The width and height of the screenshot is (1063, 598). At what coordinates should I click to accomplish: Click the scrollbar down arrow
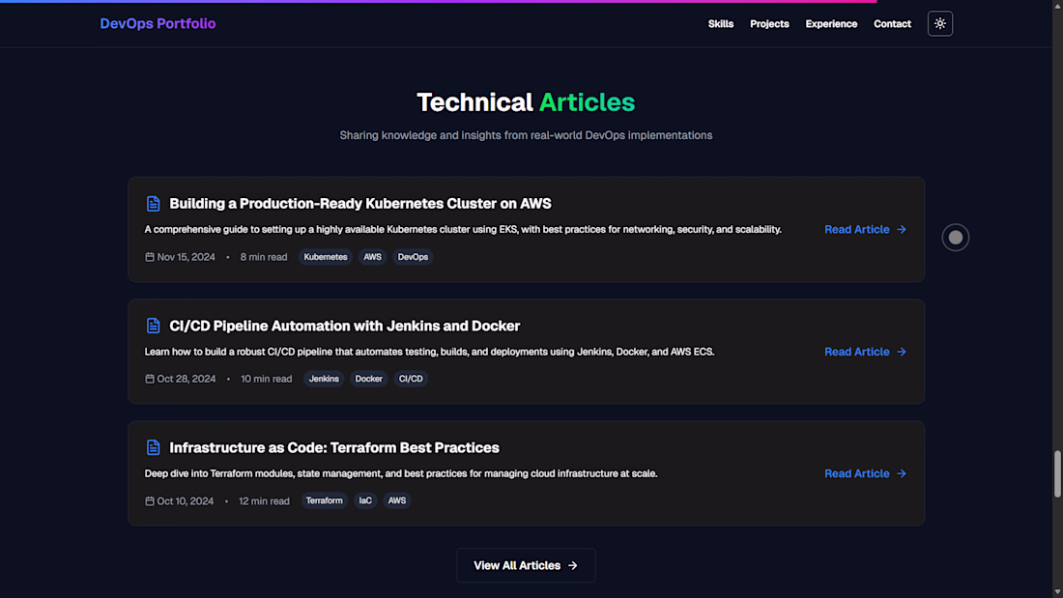point(1057,592)
